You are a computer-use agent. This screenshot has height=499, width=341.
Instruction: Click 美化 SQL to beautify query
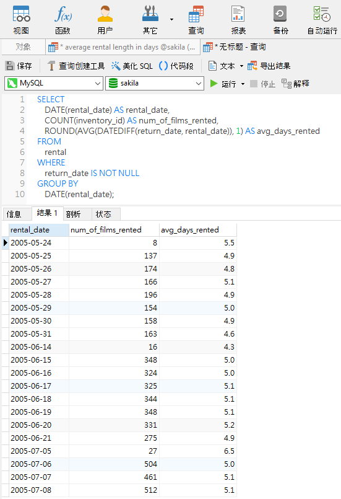tap(132, 66)
